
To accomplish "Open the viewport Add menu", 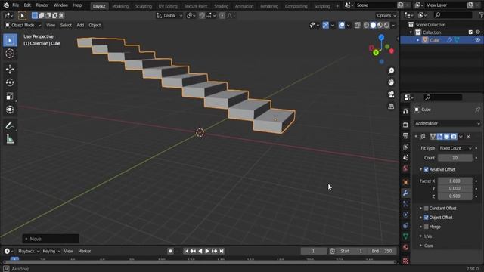I will (80, 25).
